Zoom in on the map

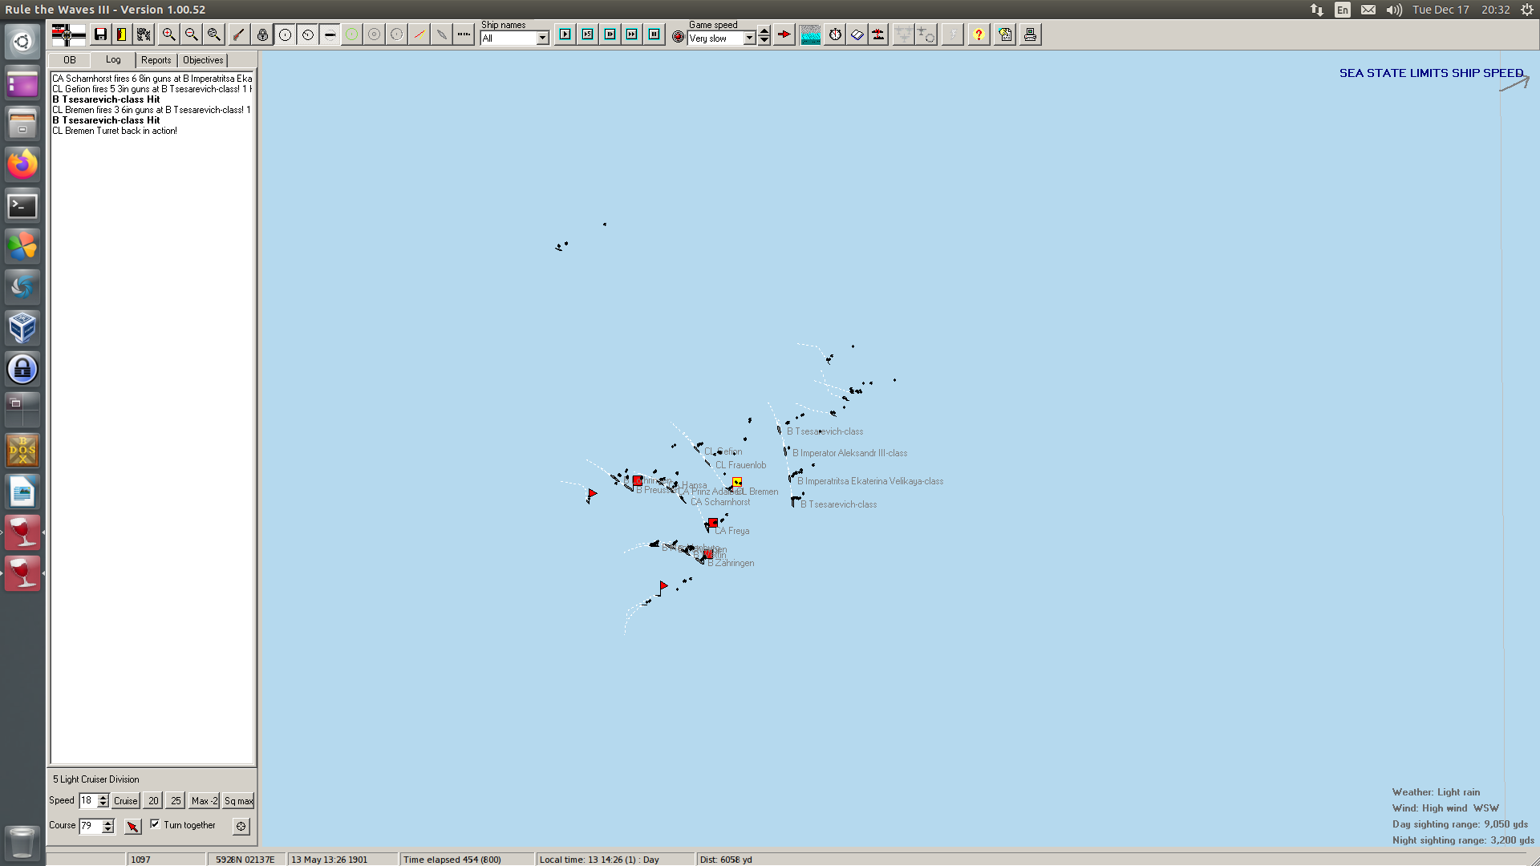pyautogui.click(x=168, y=34)
